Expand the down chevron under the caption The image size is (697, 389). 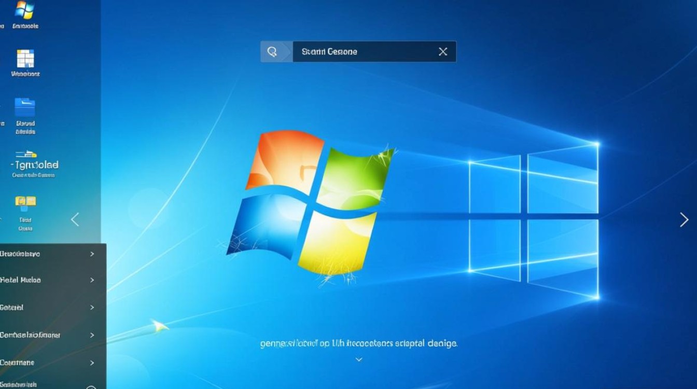pyautogui.click(x=358, y=359)
